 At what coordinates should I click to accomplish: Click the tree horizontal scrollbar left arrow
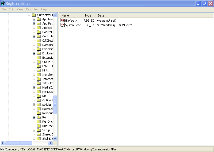(3, 143)
